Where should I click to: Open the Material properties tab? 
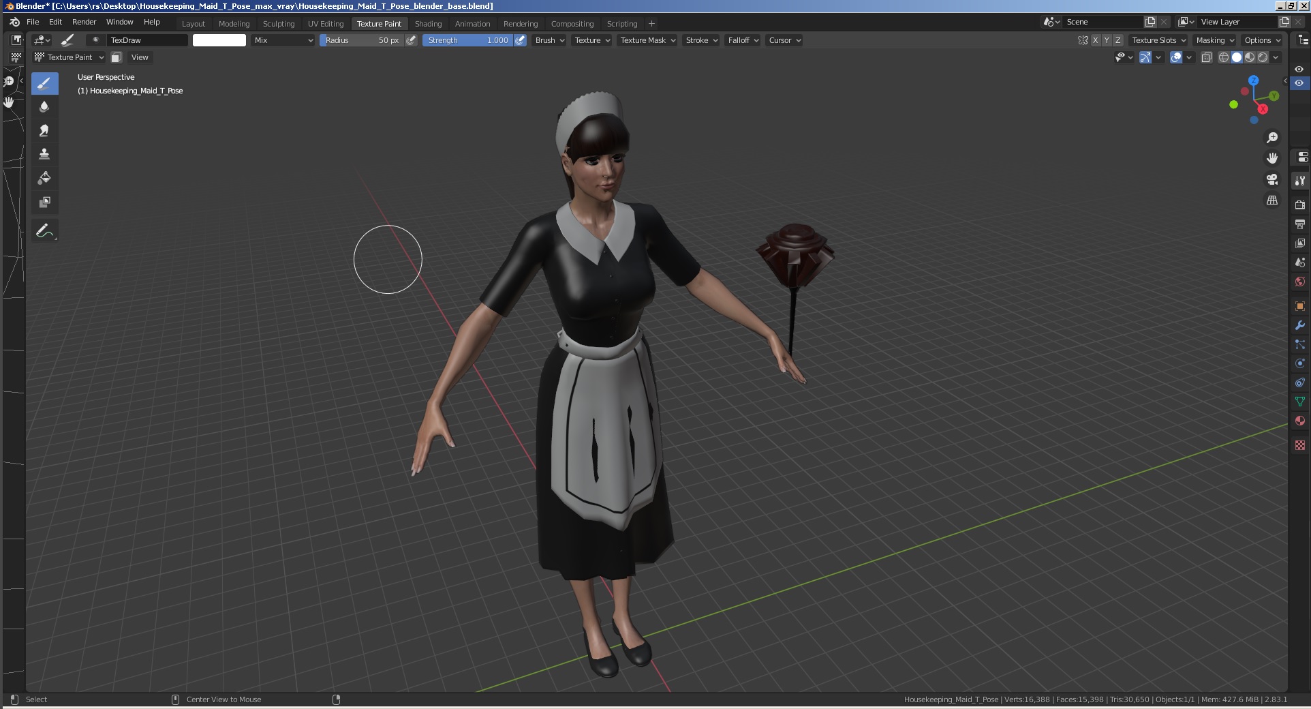tap(1300, 421)
